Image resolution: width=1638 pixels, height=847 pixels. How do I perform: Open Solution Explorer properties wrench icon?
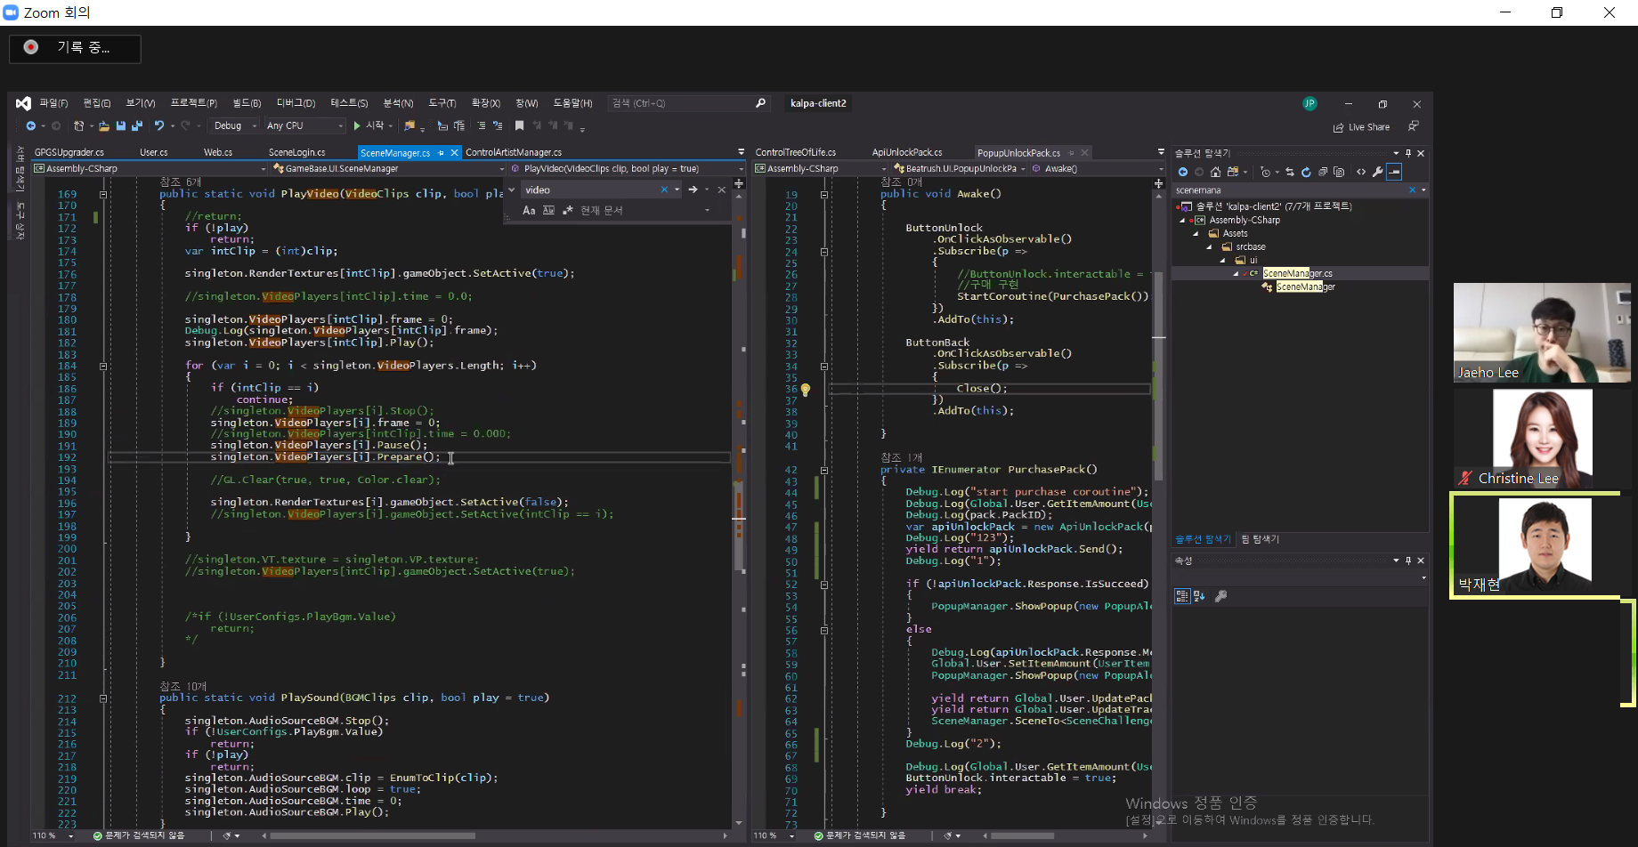pyautogui.click(x=1378, y=172)
